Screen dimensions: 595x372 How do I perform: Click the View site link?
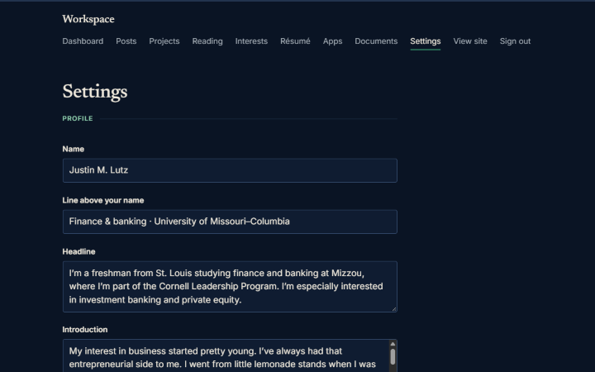pos(470,41)
